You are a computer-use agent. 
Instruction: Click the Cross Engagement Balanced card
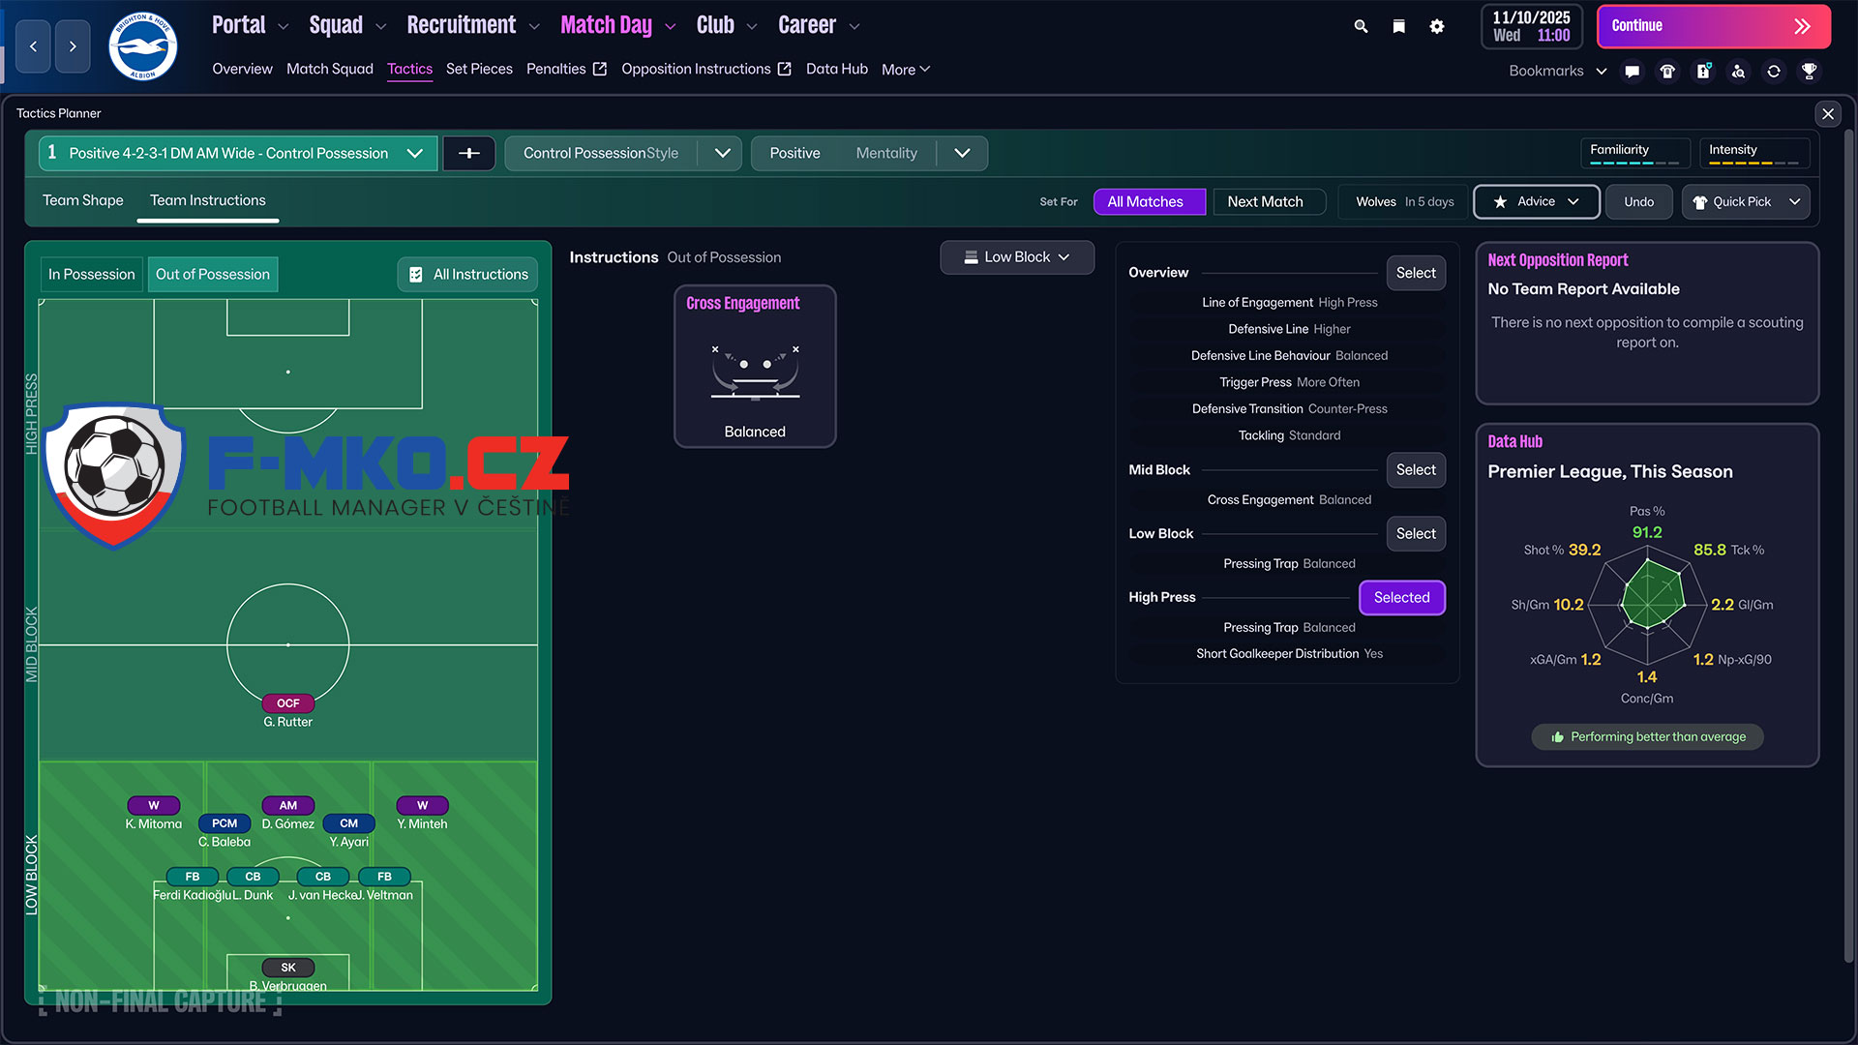tap(755, 366)
